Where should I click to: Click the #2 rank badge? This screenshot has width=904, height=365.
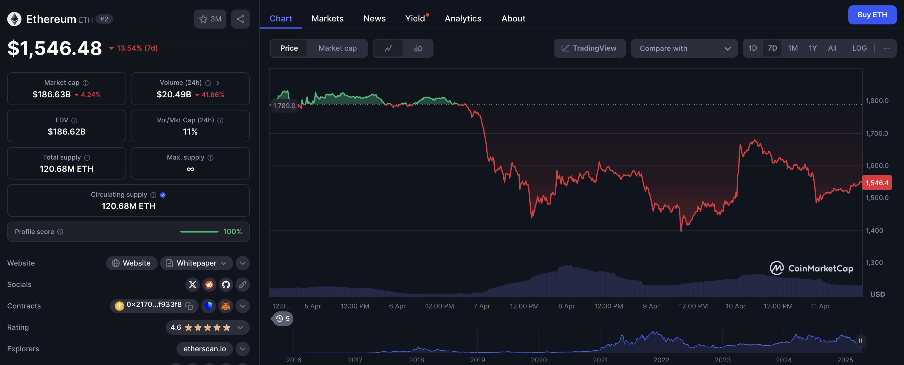(104, 19)
